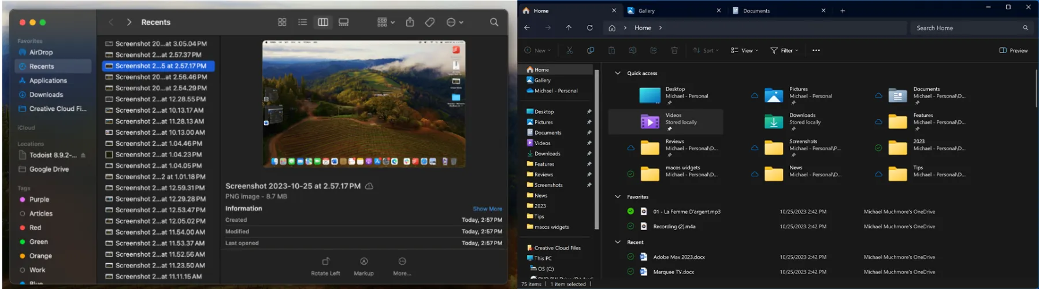
Task: Click the Search Home input field
Action: [965, 28]
